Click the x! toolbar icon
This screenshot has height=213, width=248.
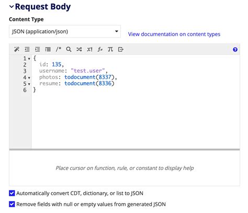pos(89,49)
